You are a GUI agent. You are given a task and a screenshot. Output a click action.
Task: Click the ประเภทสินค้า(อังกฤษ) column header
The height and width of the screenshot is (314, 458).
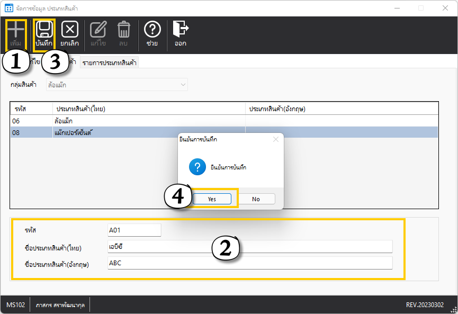coord(277,109)
